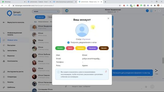Click the contact profile icon in chat header
Screen dimensions: 164x92
coord(151,11)
